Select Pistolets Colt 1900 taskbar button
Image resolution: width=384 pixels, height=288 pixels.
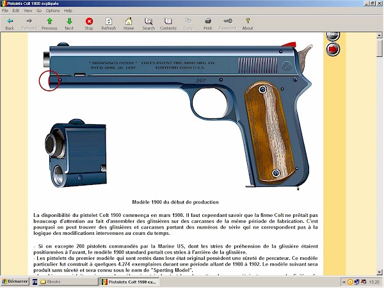129,282
